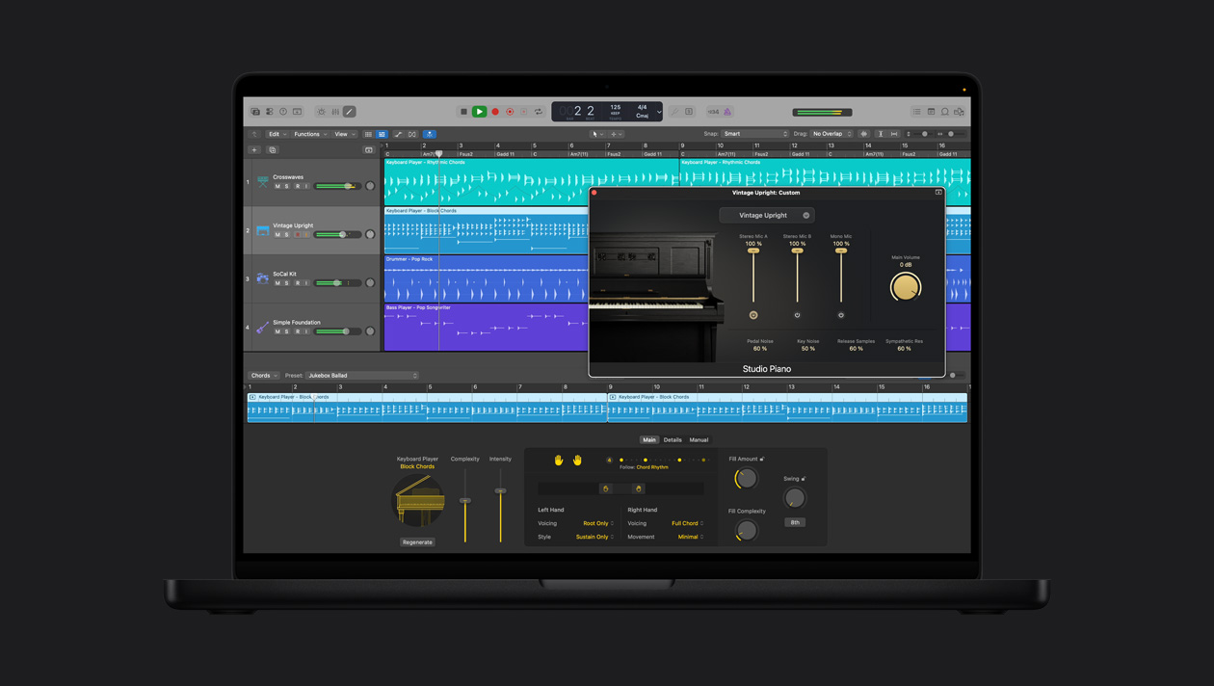The width and height of the screenshot is (1214, 686).
Task: Mute the Crosswaves track
Action: [x=278, y=186]
